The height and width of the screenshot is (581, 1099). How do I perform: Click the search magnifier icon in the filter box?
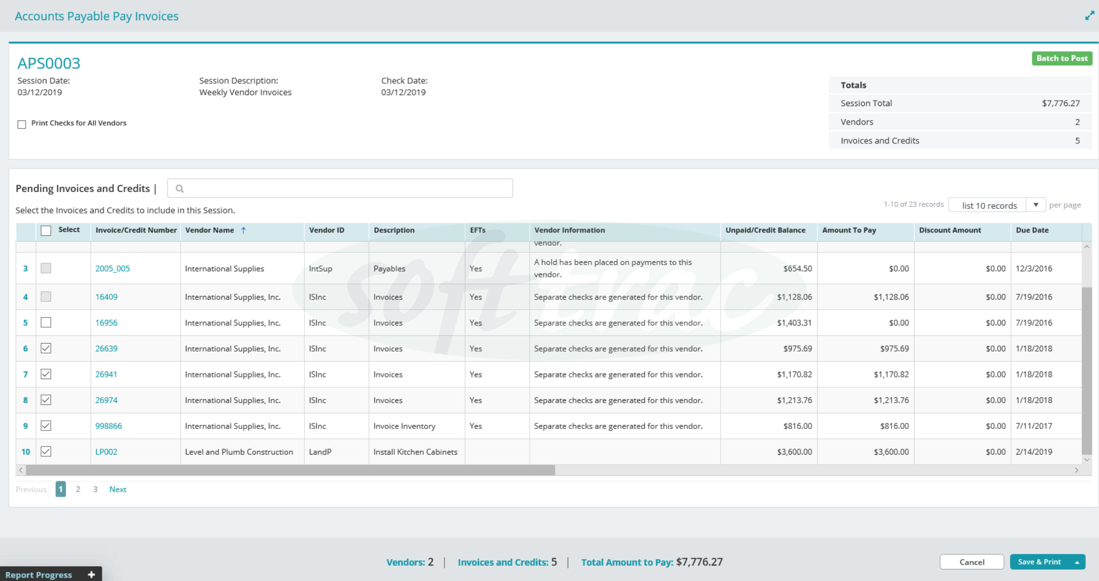click(x=180, y=189)
